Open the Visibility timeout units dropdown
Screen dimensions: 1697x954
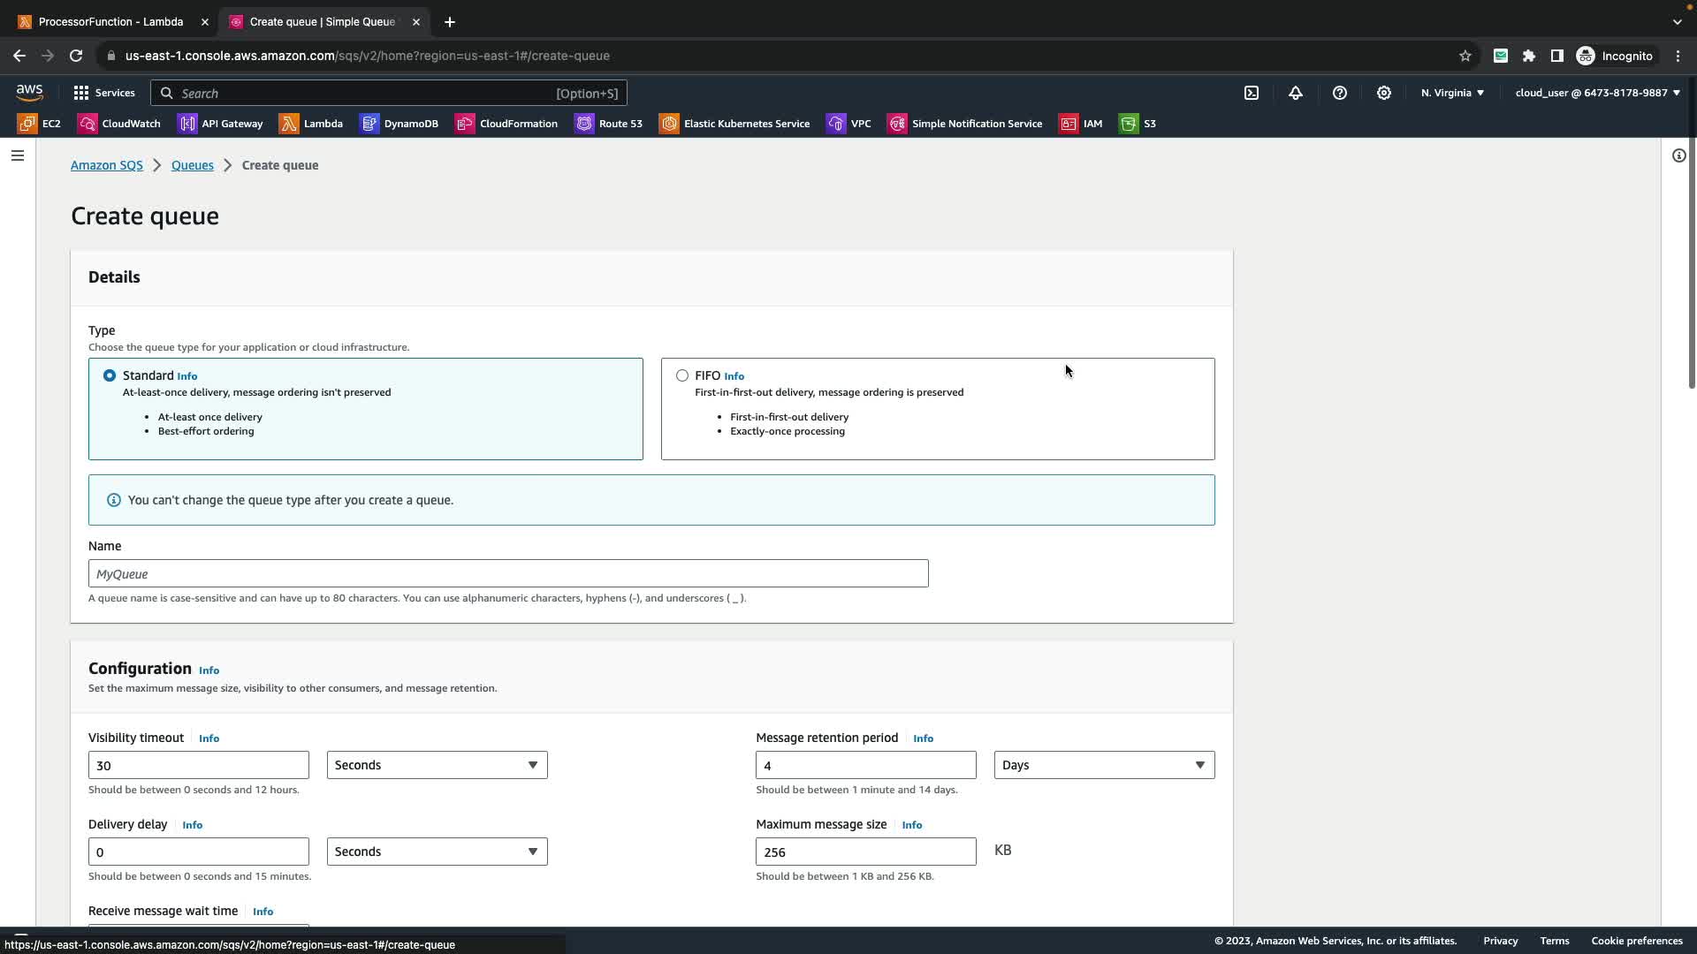tap(437, 765)
